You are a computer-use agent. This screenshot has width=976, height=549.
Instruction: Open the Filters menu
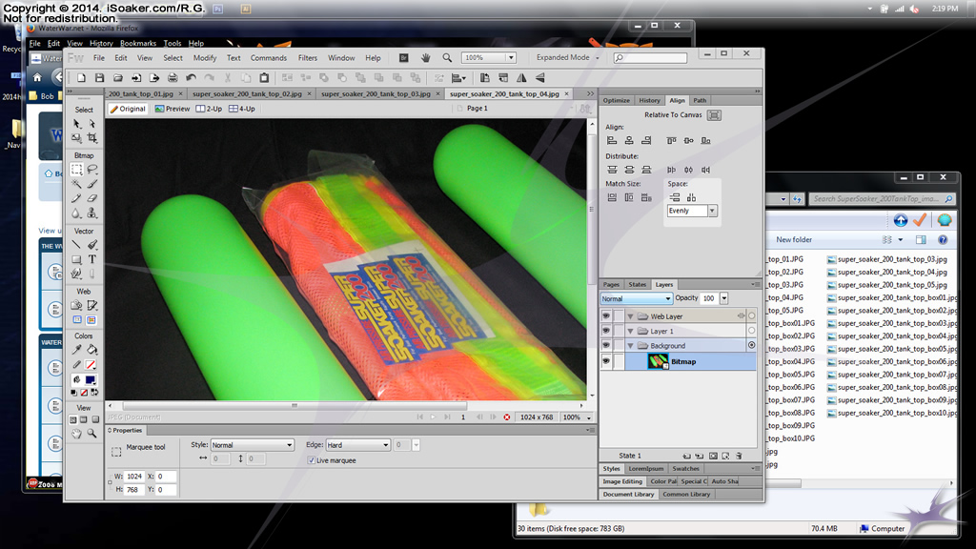[x=308, y=58]
